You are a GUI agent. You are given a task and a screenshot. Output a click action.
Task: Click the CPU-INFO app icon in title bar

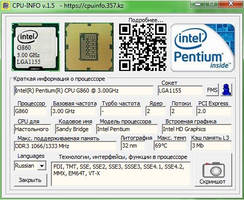pyautogui.click(x=6, y=5)
